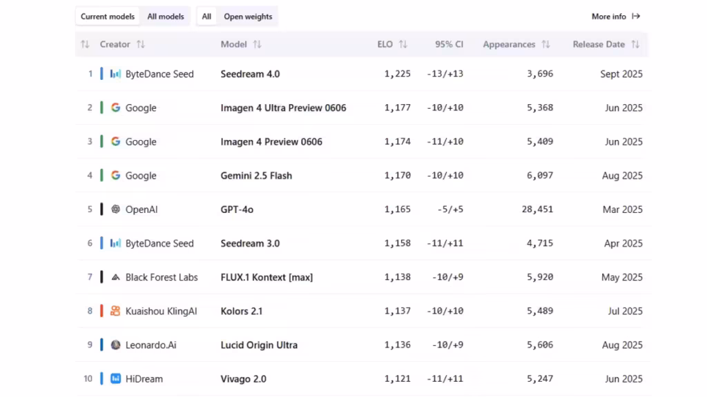
Task: Click OpenAI creator name
Action: click(x=142, y=210)
